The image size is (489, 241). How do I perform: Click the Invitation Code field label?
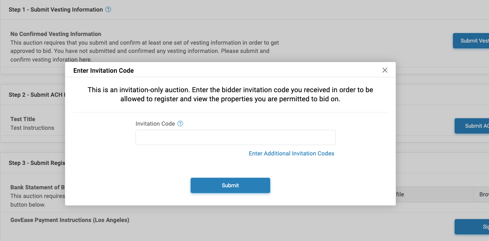click(x=155, y=124)
